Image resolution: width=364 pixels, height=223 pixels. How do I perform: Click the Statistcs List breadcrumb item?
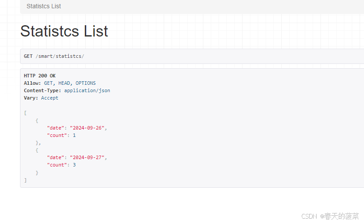point(44,6)
